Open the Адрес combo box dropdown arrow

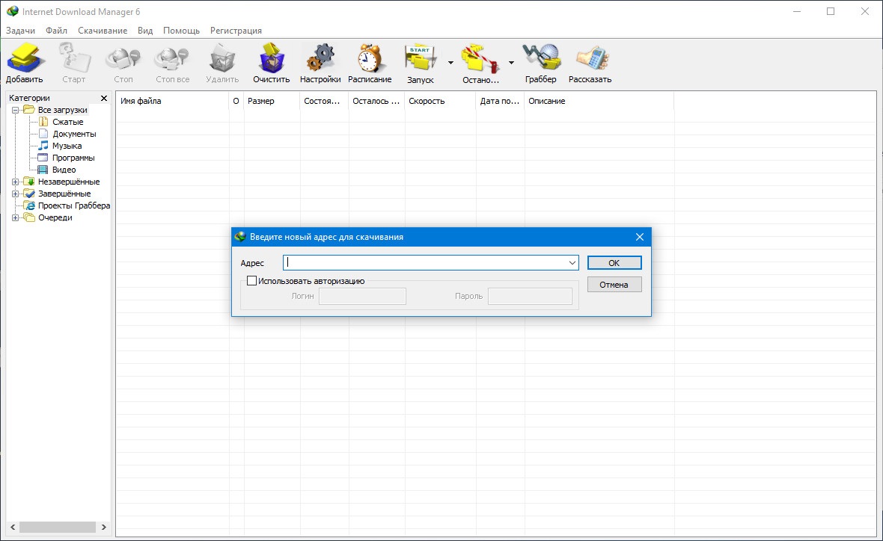[572, 263]
